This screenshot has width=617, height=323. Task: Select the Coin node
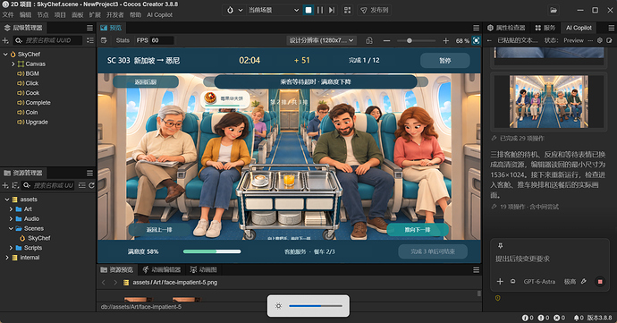31,112
